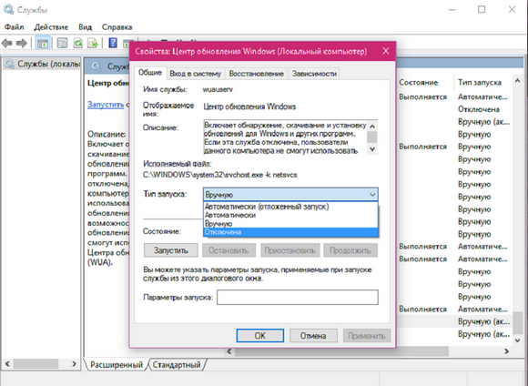Choose Отключена in startup type list
Viewport: 528px width, 386px height.
point(290,232)
